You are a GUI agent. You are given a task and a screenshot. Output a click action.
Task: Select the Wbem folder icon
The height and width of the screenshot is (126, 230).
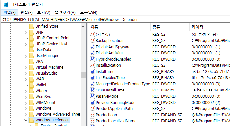click(31, 91)
